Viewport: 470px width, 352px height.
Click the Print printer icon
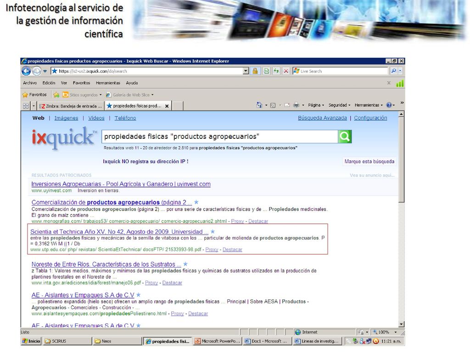296,105
